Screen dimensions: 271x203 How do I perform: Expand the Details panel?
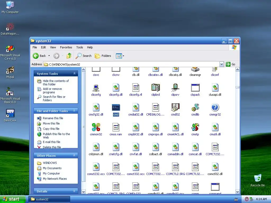pos(74,191)
